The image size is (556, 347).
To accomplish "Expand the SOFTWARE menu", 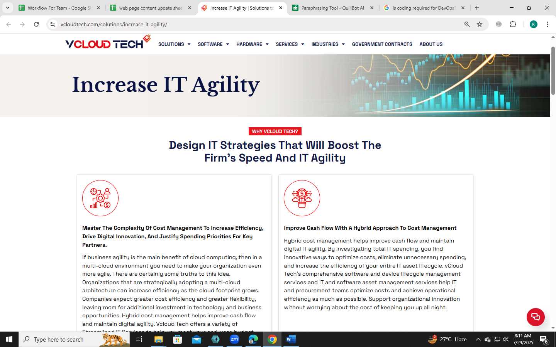I will (213, 44).
